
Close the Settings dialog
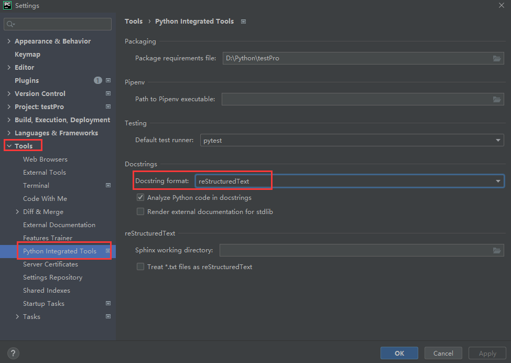(501, 5)
